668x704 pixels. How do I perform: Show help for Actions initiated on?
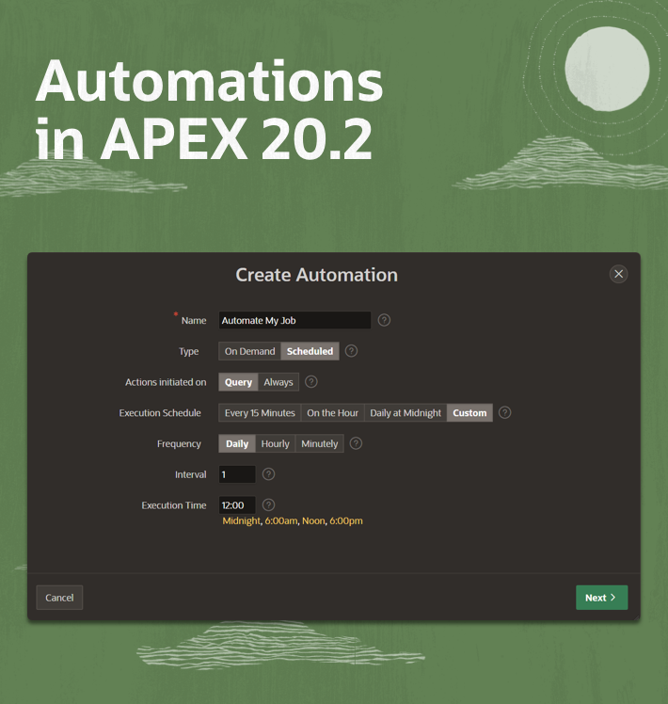311,381
